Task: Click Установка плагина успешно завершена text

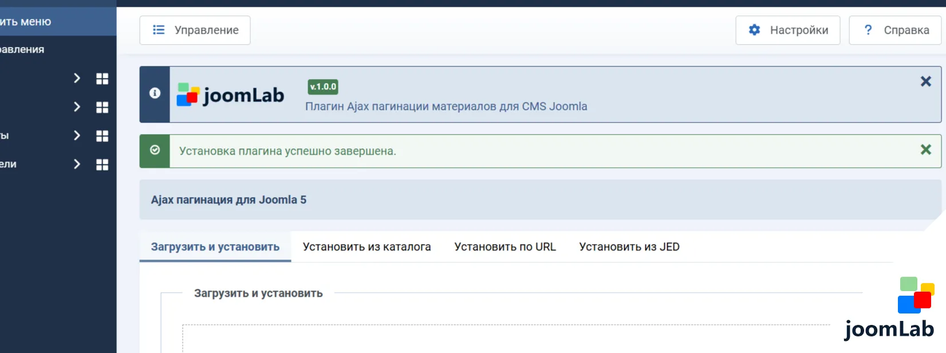Action: tap(287, 151)
